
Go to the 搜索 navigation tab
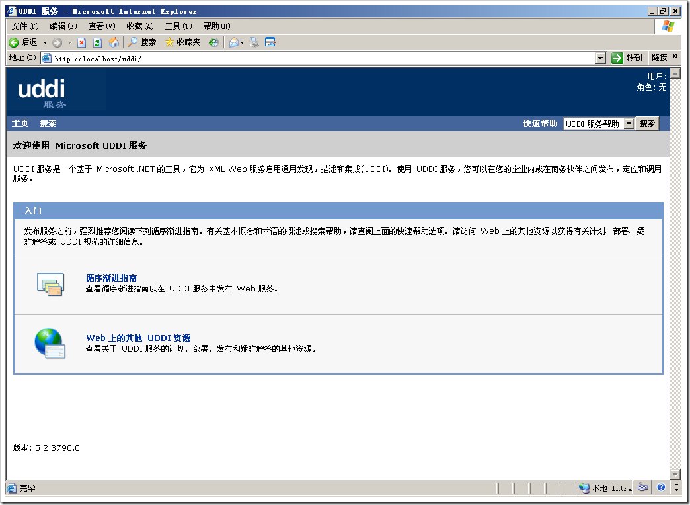pos(48,124)
